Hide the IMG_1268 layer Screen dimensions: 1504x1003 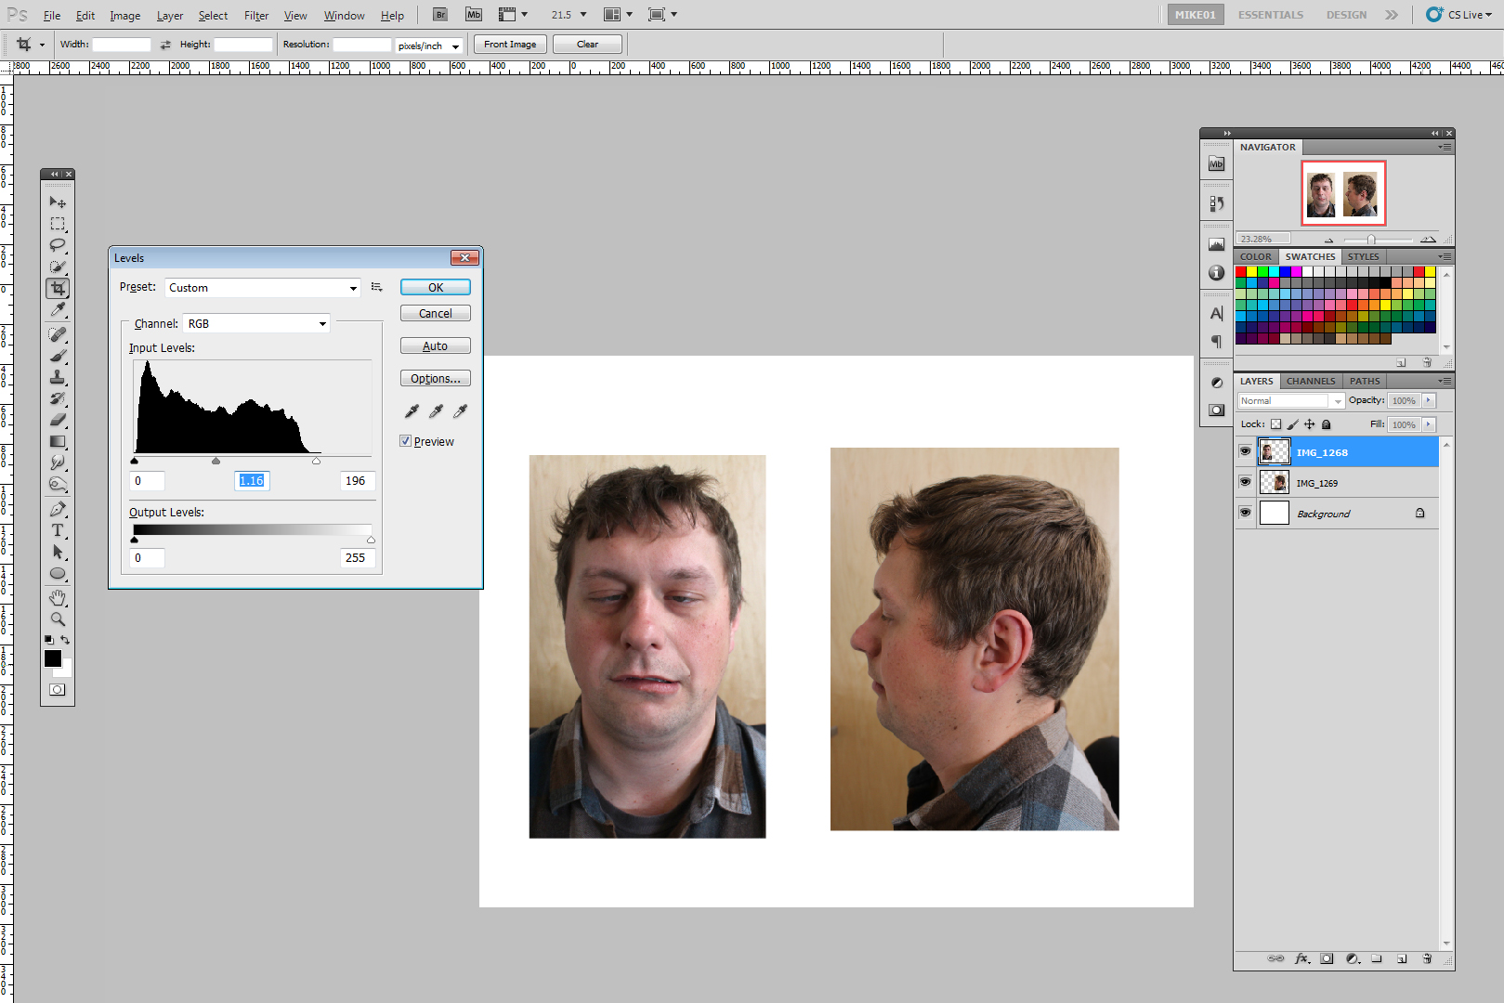click(x=1245, y=451)
